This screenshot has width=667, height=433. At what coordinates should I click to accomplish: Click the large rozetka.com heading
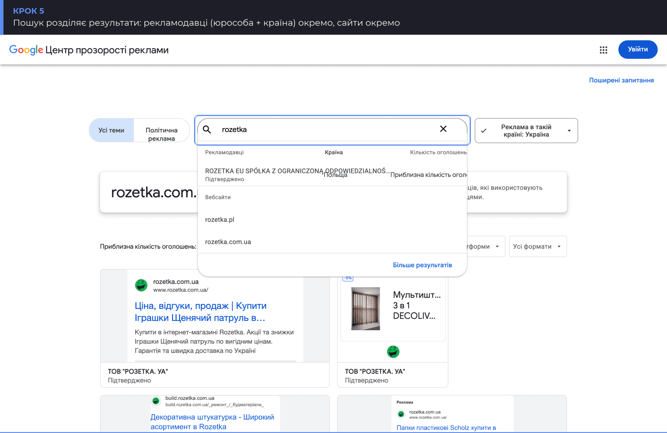[x=155, y=193]
